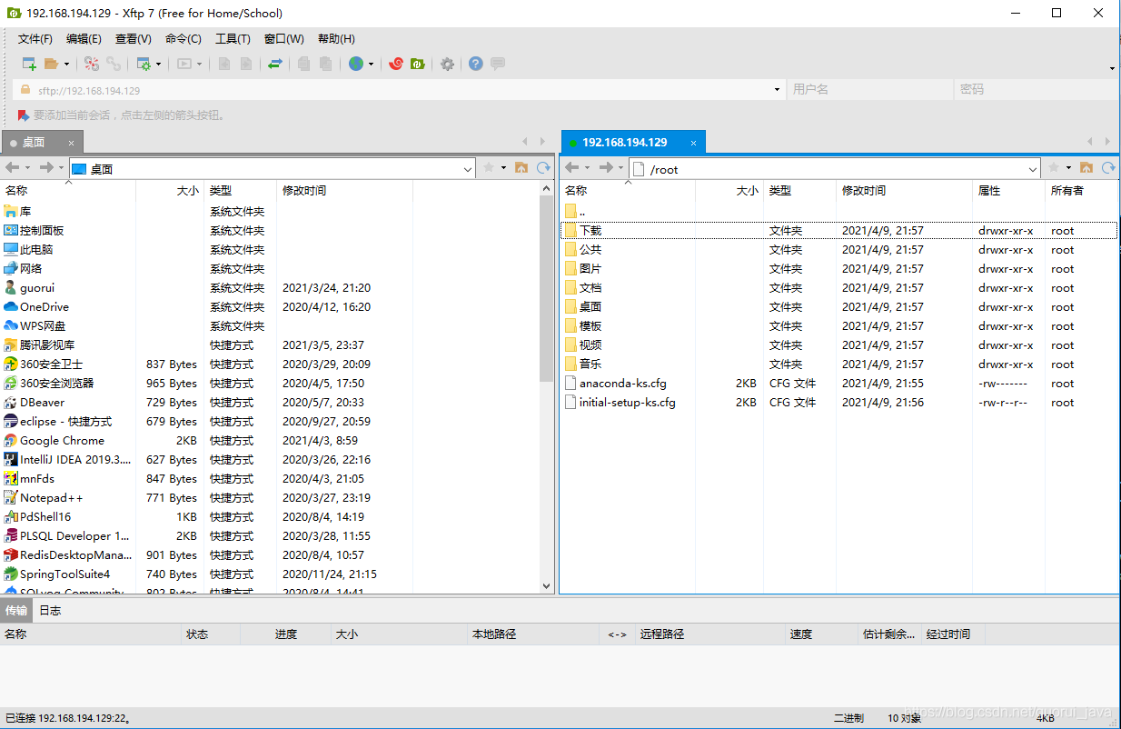Sort local list by 类型 column
1121x729 pixels.
coord(241,191)
